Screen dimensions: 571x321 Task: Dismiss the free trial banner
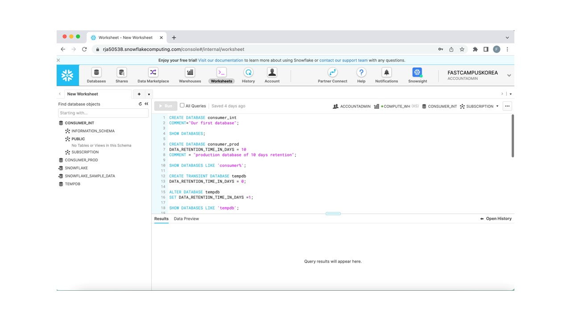58,60
